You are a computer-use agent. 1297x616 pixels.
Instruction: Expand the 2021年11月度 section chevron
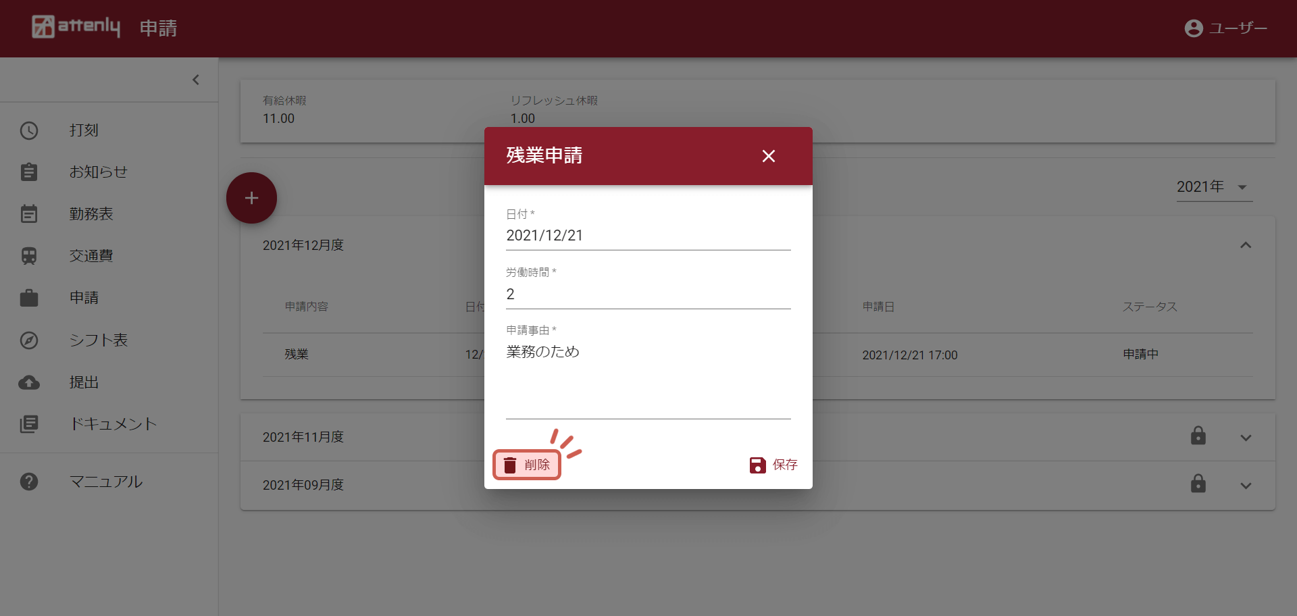pyautogui.click(x=1246, y=438)
